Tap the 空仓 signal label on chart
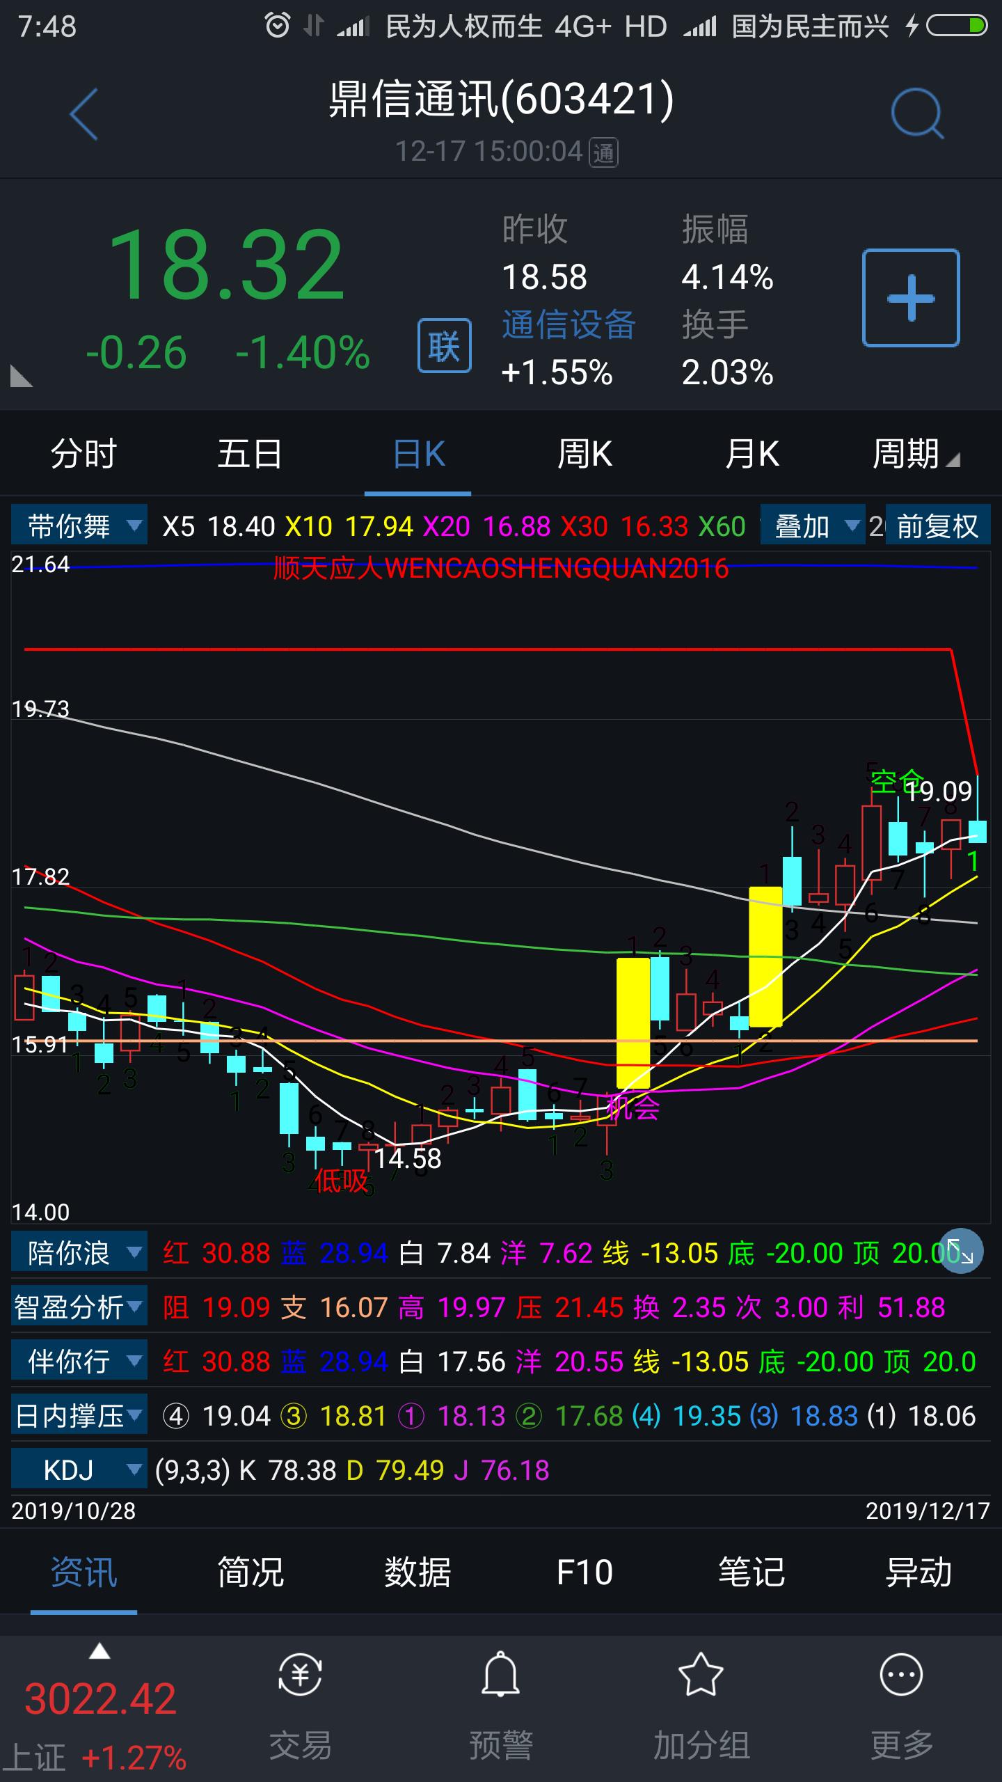 (x=896, y=782)
